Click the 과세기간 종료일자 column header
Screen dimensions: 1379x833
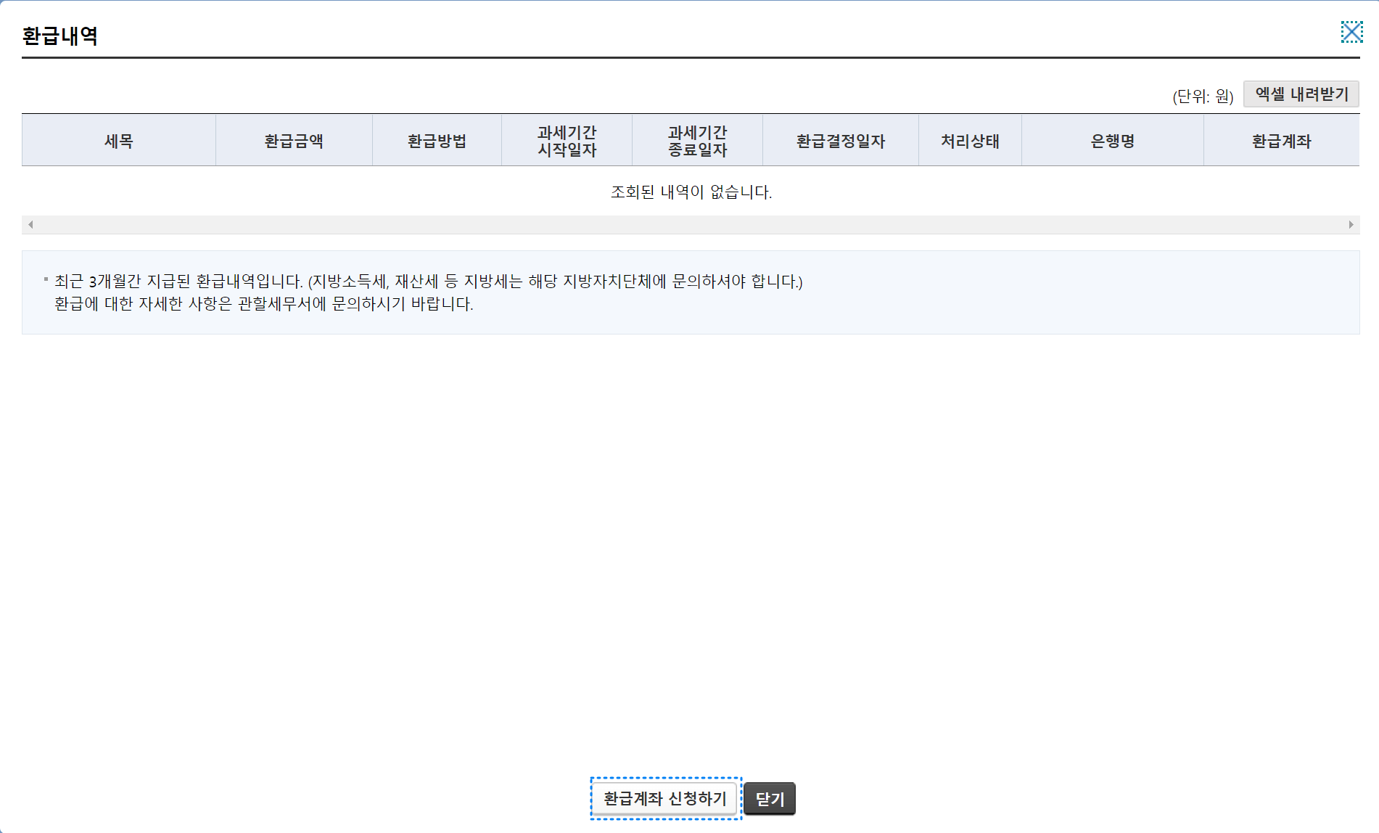point(697,140)
